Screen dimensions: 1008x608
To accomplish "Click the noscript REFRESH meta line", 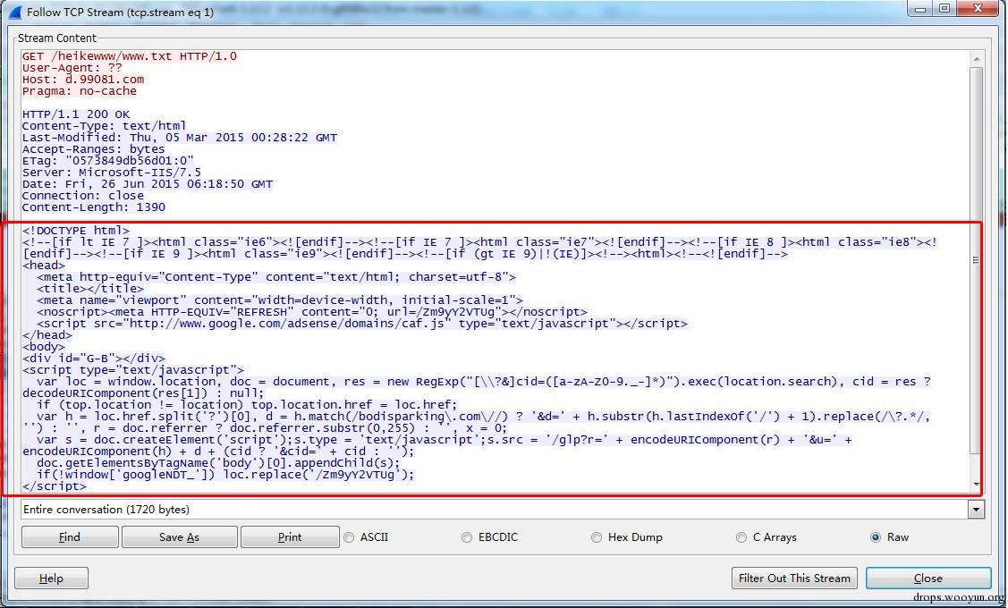I will pyautogui.click(x=312, y=312).
